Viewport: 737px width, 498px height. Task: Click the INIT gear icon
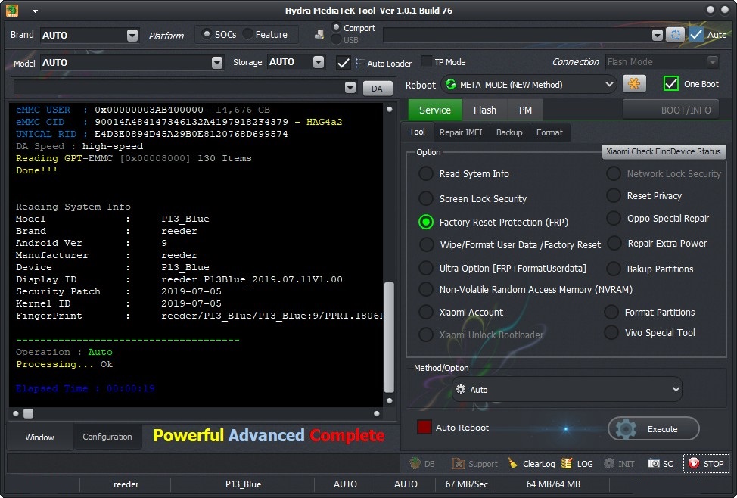(x=608, y=464)
